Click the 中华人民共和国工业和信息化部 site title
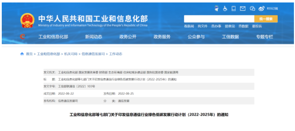 pyautogui.click(x=93, y=19)
